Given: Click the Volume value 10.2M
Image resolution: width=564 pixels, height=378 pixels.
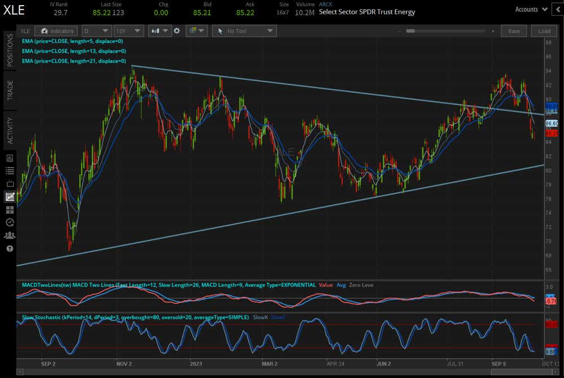Looking at the screenshot, I should (305, 12).
